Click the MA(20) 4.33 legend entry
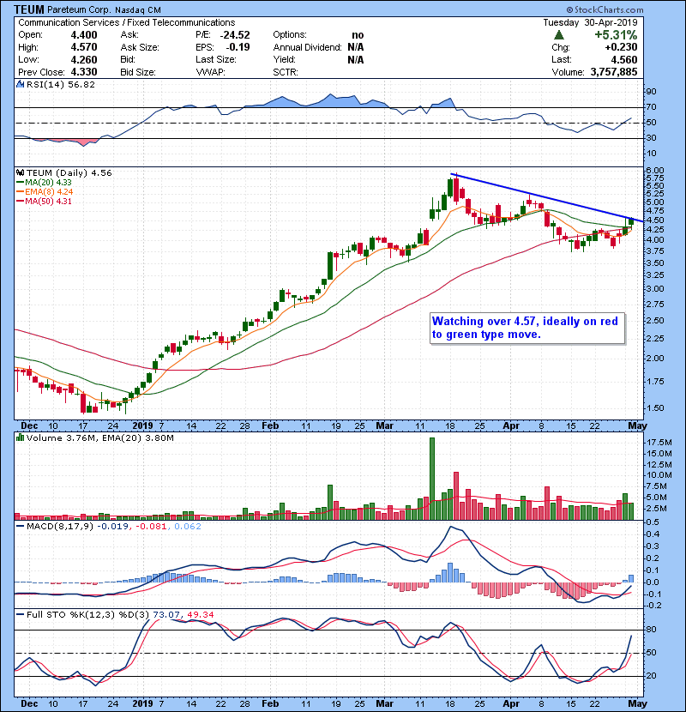 pos(49,183)
